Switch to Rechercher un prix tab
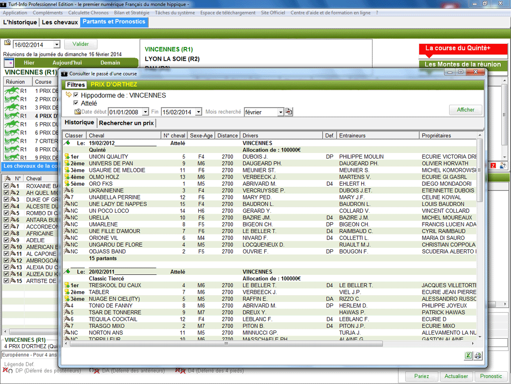 click(126, 123)
